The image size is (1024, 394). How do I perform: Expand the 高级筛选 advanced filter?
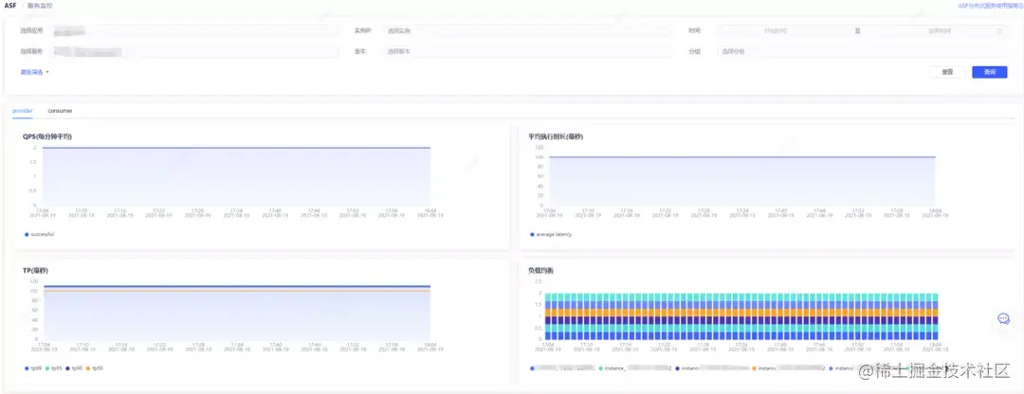click(x=35, y=72)
